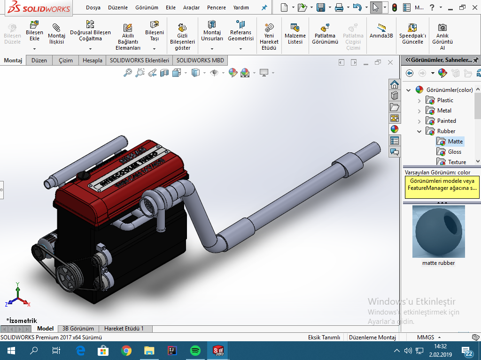The image size is (481, 360).
Task: Open the notification center icon
Action: click(x=467, y=351)
